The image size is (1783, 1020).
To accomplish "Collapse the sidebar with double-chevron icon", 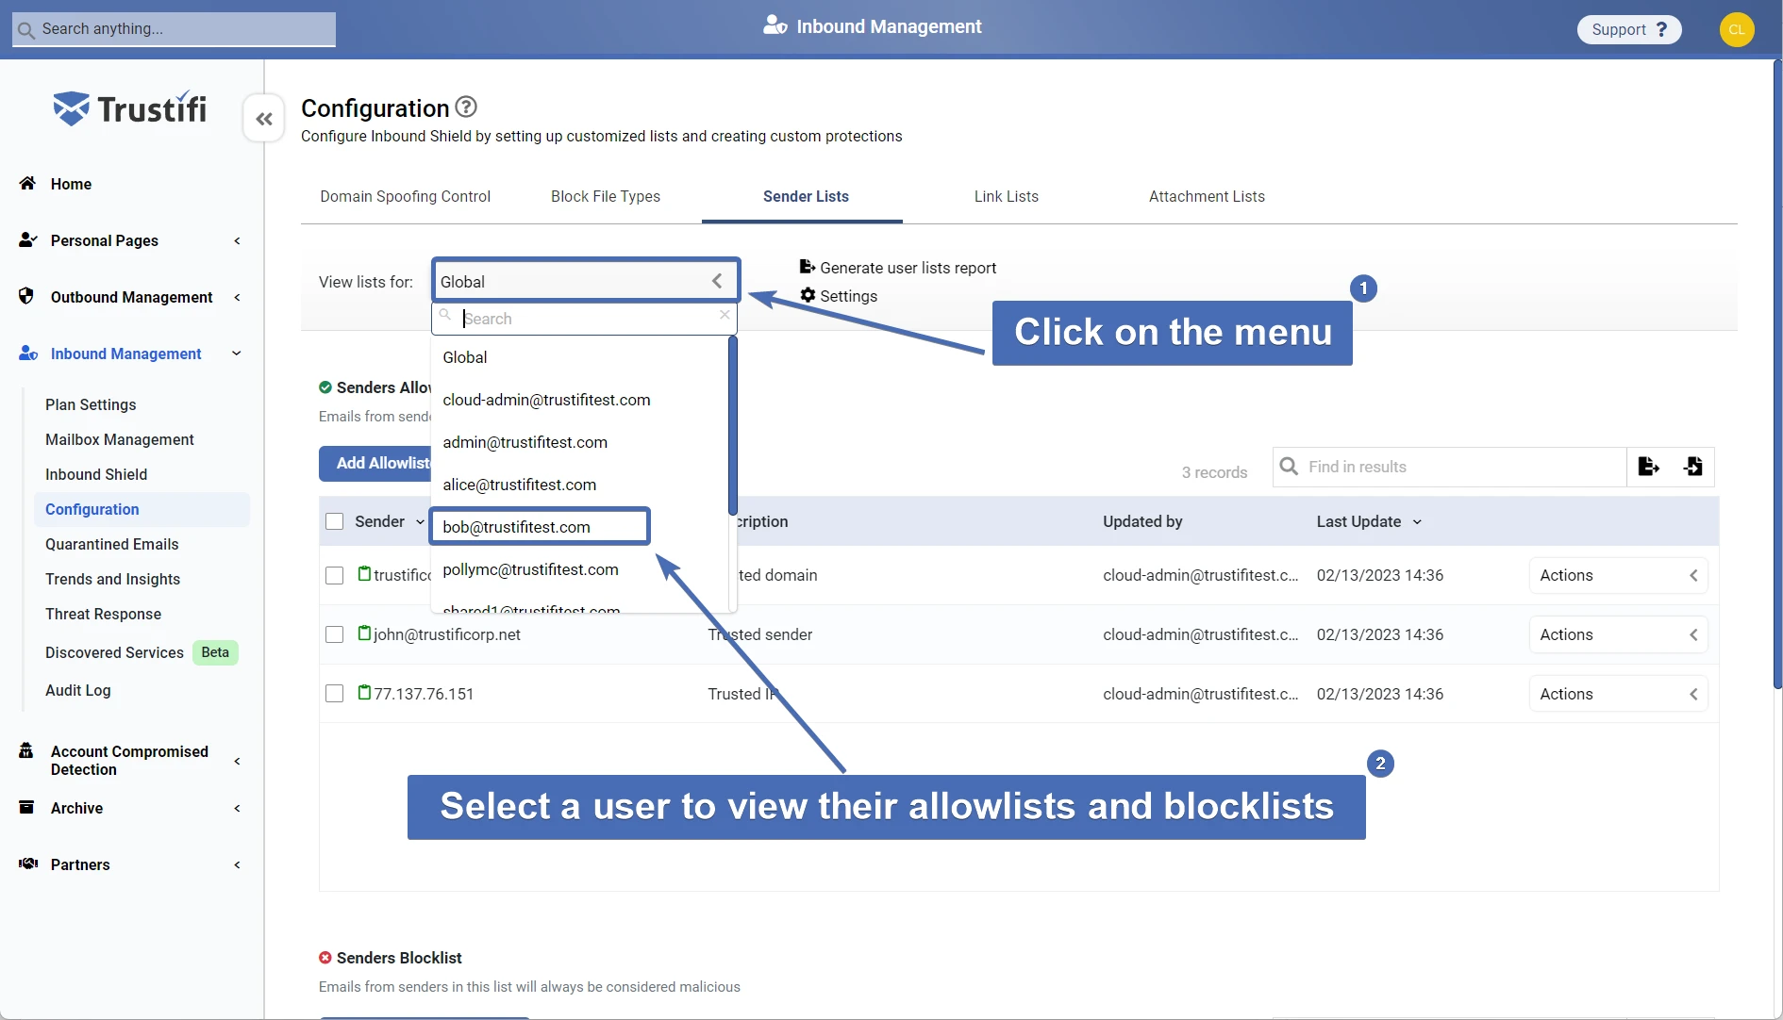I will click(264, 119).
